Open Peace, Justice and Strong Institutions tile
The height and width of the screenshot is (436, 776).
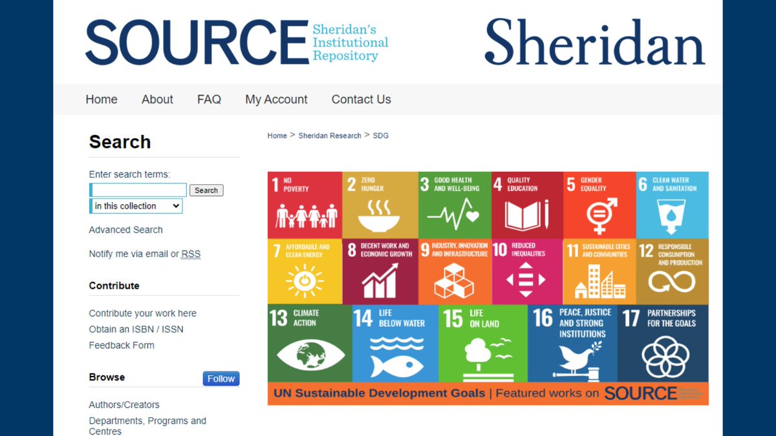(572, 343)
